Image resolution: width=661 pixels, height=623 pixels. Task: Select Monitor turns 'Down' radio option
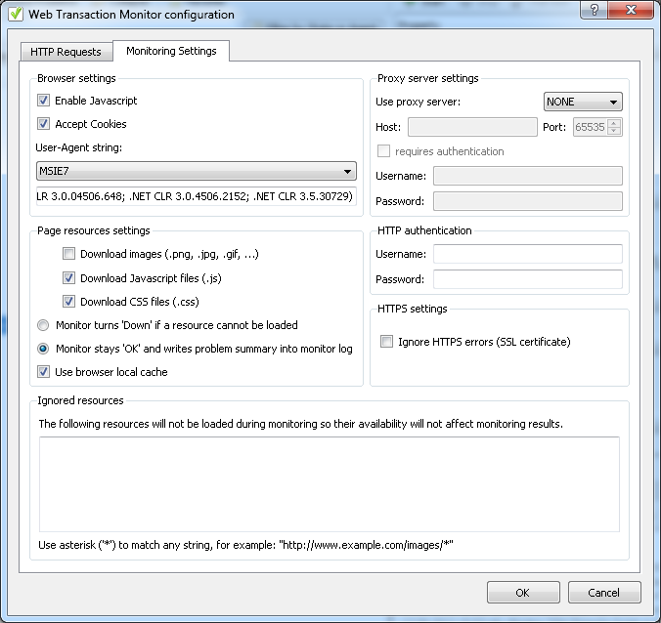[x=43, y=325]
